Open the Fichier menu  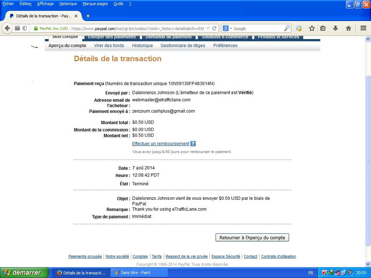(x=8, y=4)
